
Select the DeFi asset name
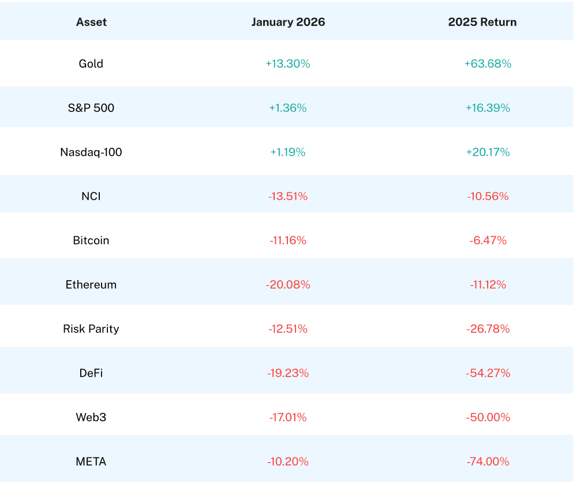(91, 373)
